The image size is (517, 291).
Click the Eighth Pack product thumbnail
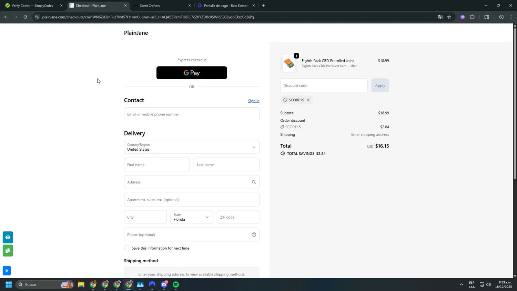(289, 63)
